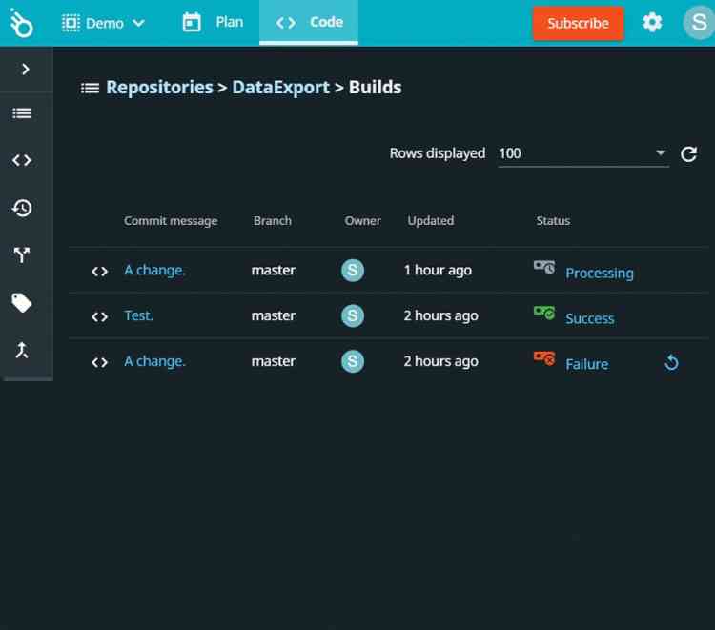The height and width of the screenshot is (630, 715).
Task: Open 'A change.' commit from 1 hour ago
Action: (154, 271)
